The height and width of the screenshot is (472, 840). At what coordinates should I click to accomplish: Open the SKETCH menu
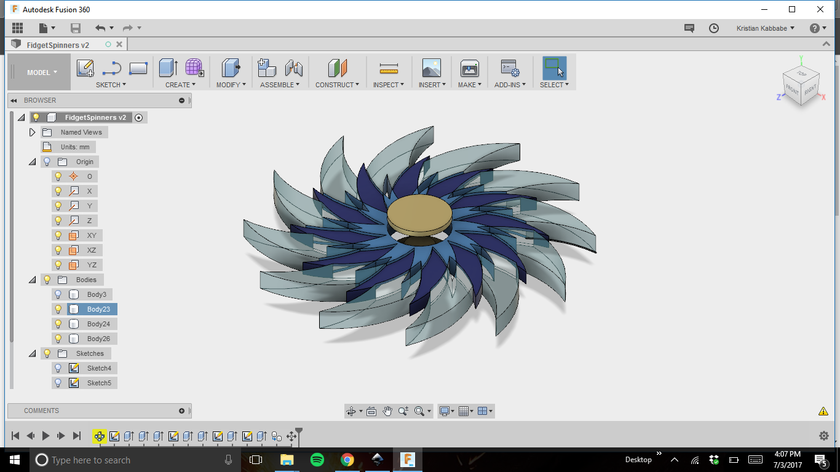pos(111,85)
